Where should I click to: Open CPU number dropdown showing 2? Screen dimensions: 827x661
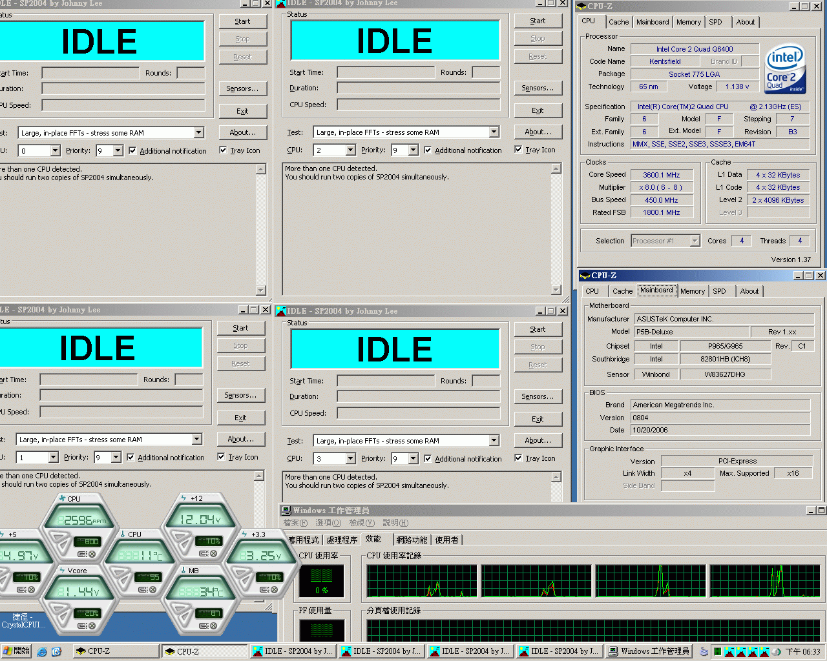click(350, 150)
